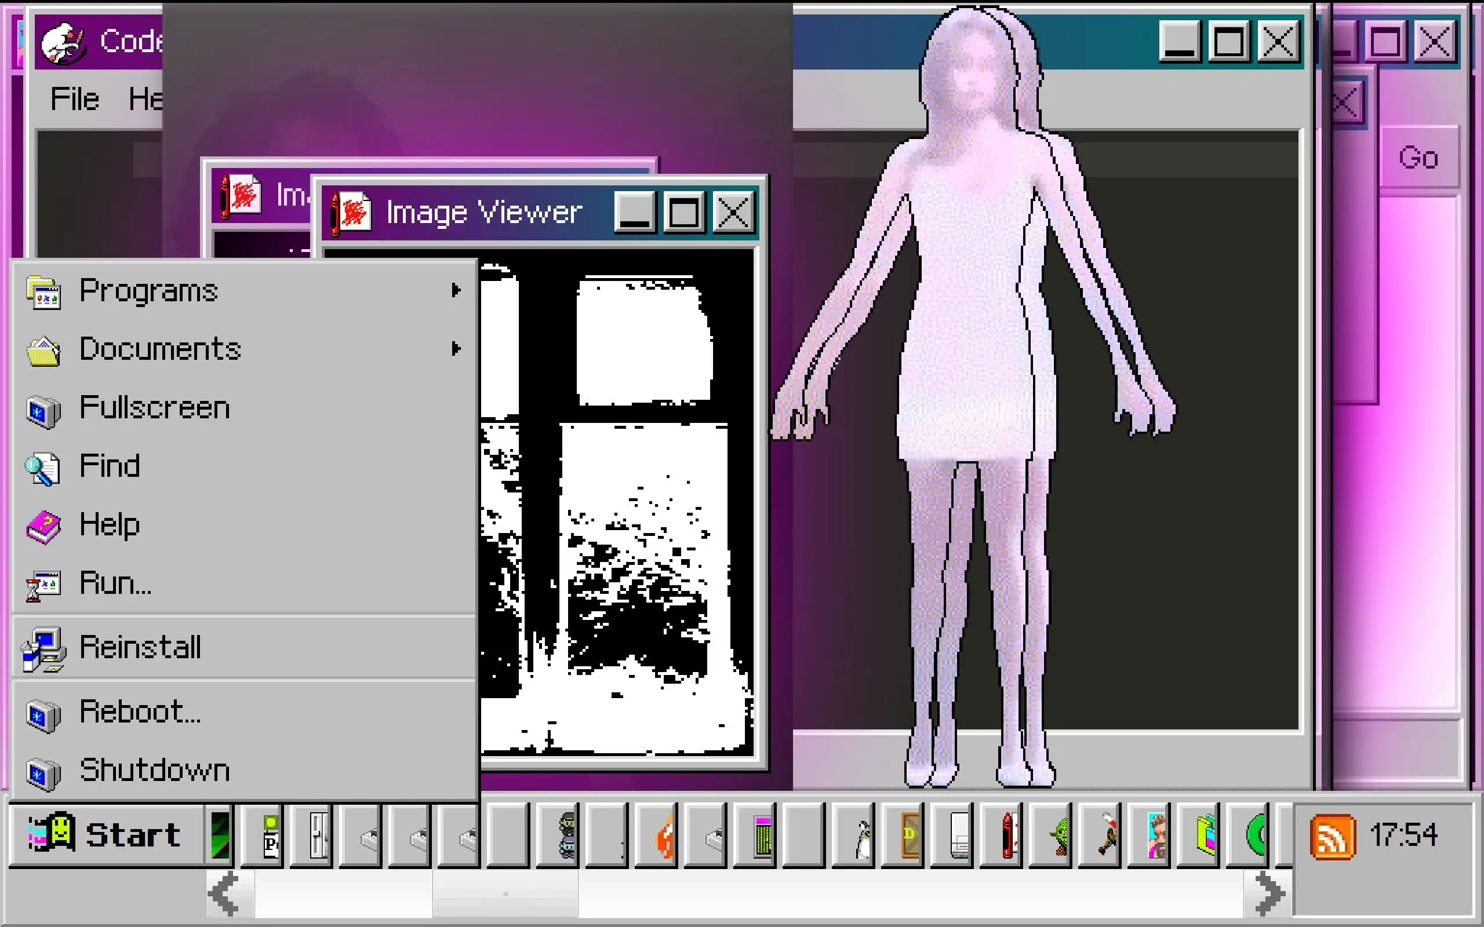This screenshot has width=1484, height=927.
Task: Expand the Programs submenu arrow
Action: click(455, 290)
